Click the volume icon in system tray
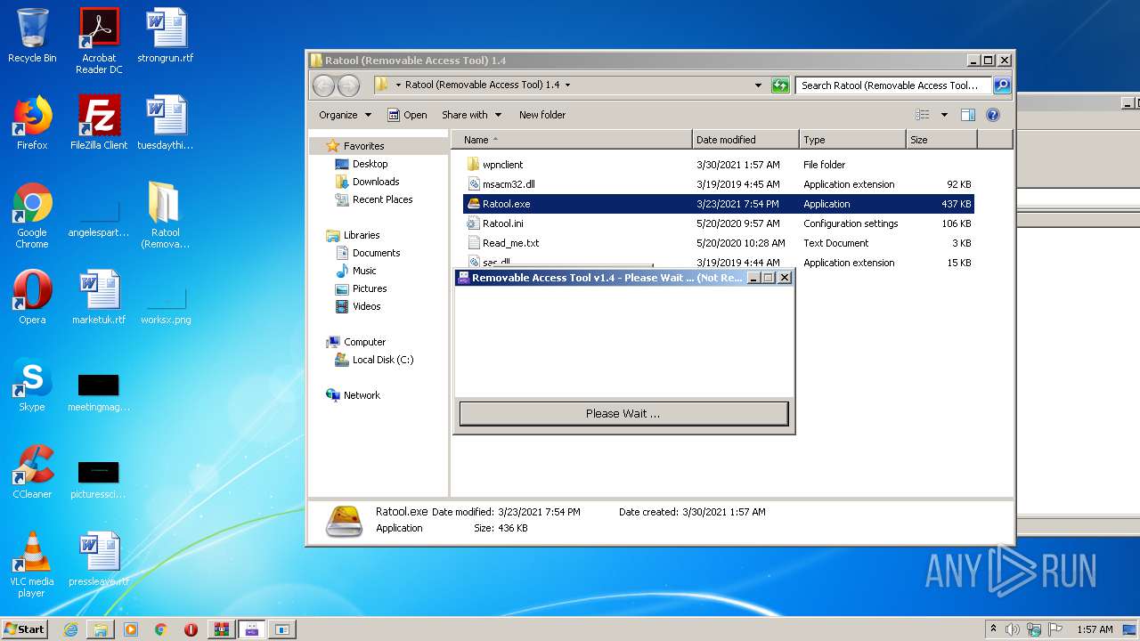 click(x=1013, y=629)
